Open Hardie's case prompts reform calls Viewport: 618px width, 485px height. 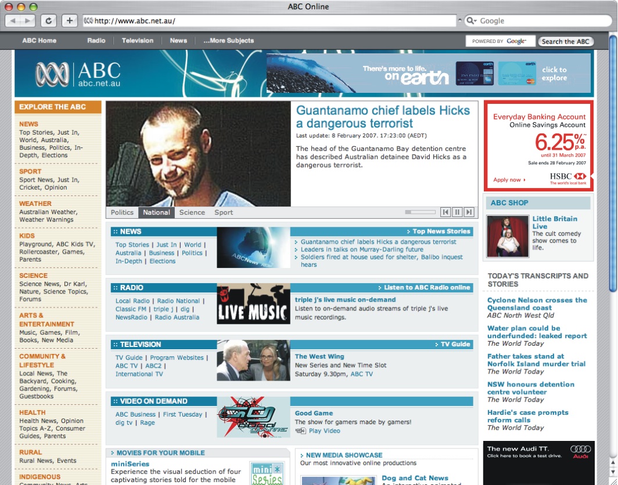click(x=528, y=416)
